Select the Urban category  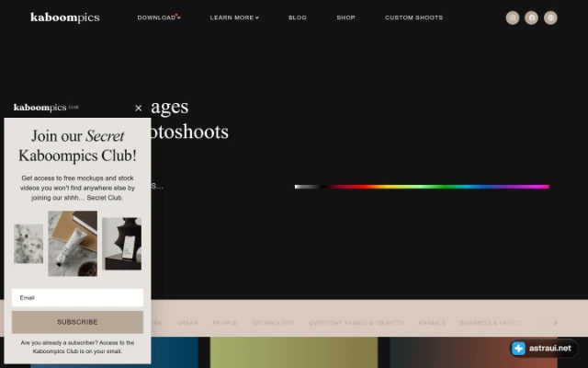click(x=187, y=323)
